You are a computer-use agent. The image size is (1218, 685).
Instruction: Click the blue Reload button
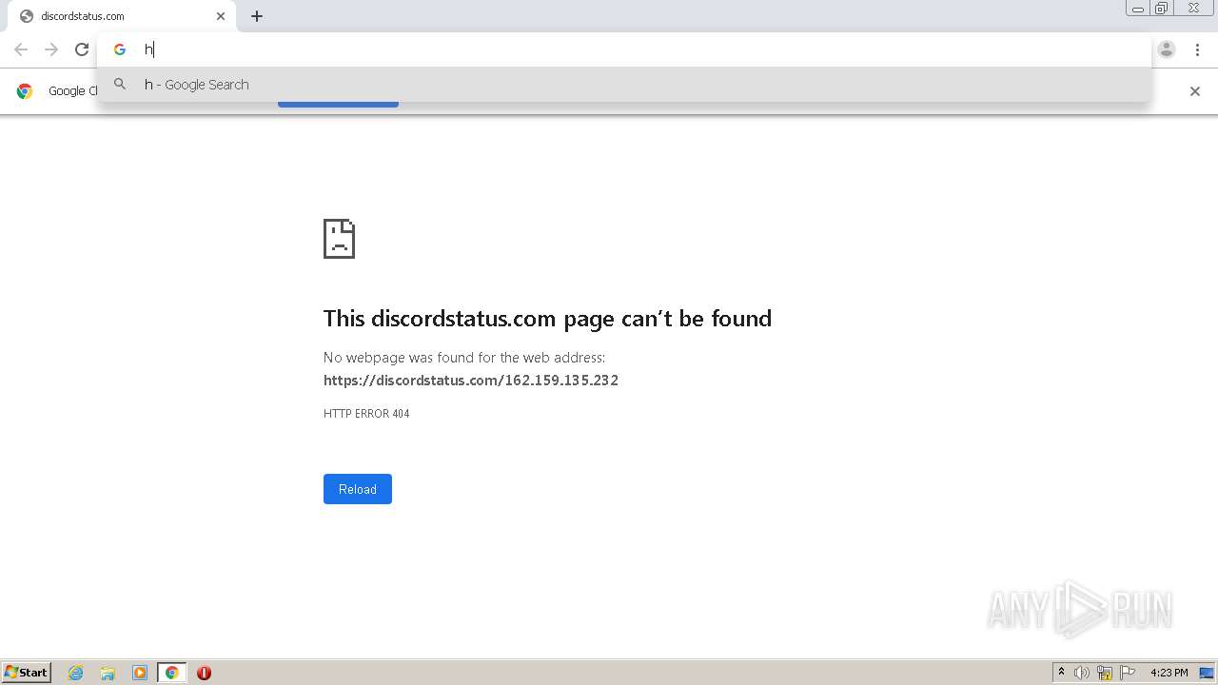(x=358, y=489)
